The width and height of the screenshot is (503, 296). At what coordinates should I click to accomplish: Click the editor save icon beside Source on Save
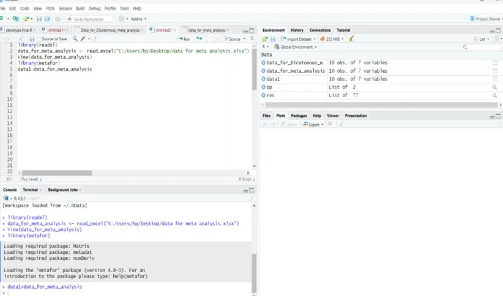(x=32, y=39)
